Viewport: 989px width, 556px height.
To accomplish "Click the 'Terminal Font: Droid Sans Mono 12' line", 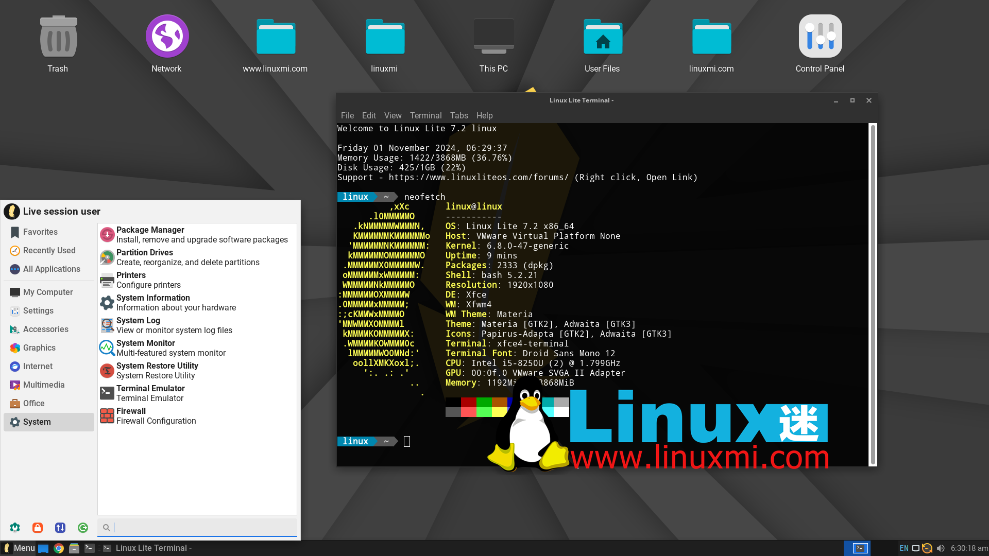I will pyautogui.click(x=530, y=354).
